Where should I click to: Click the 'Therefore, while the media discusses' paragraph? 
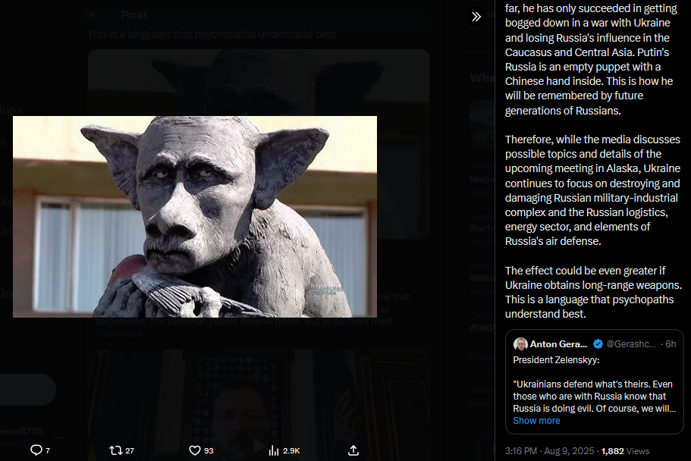pyautogui.click(x=592, y=190)
